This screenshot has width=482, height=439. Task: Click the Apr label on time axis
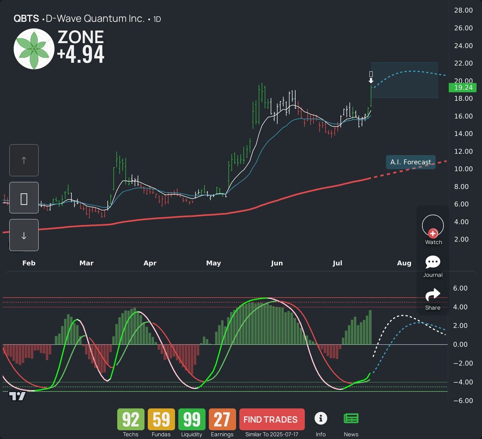[150, 263]
